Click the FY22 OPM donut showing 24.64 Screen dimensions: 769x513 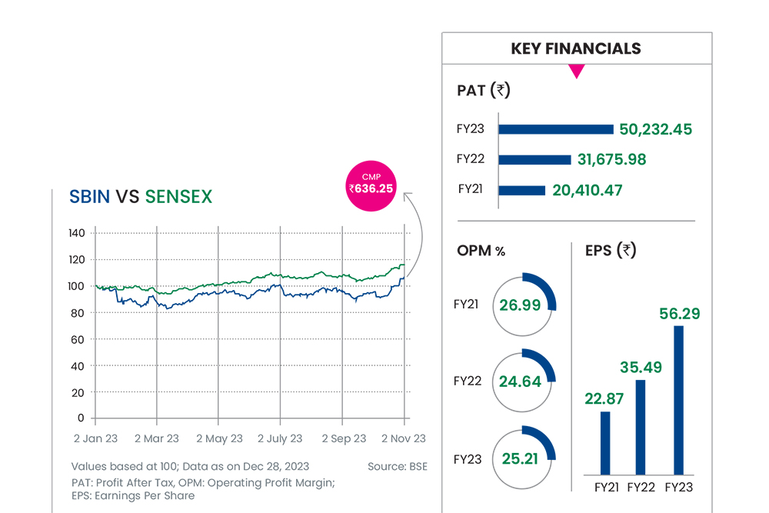[521, 381]
